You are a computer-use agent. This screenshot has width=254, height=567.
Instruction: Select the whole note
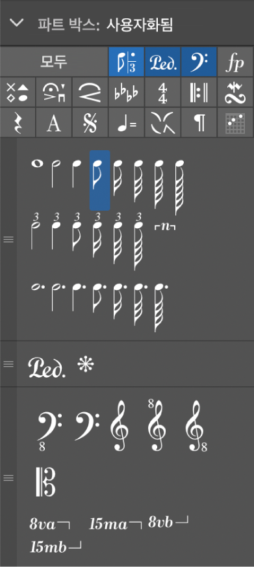coord(37,164)
